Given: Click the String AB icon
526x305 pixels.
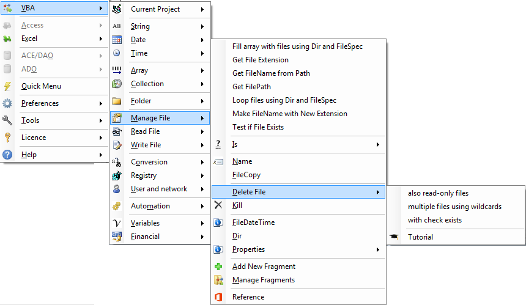Looking at the screenshot, I should (x=116, y=26).
